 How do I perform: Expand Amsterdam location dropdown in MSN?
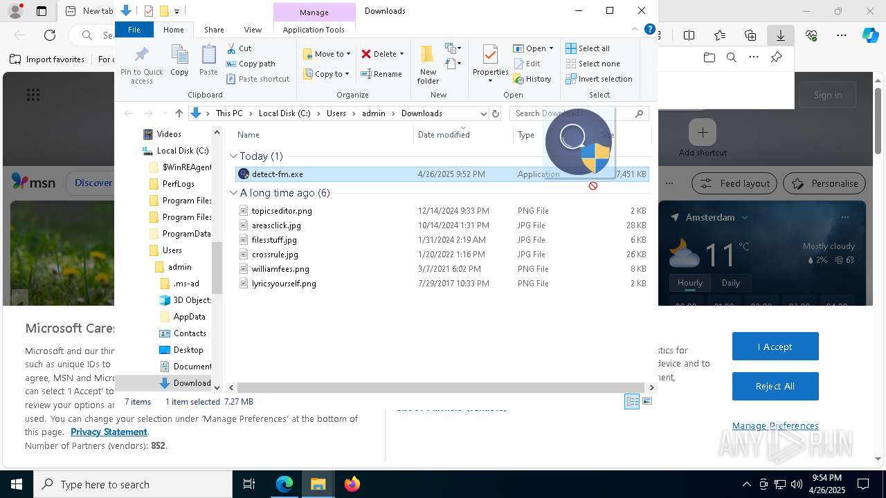pos(745,217)
